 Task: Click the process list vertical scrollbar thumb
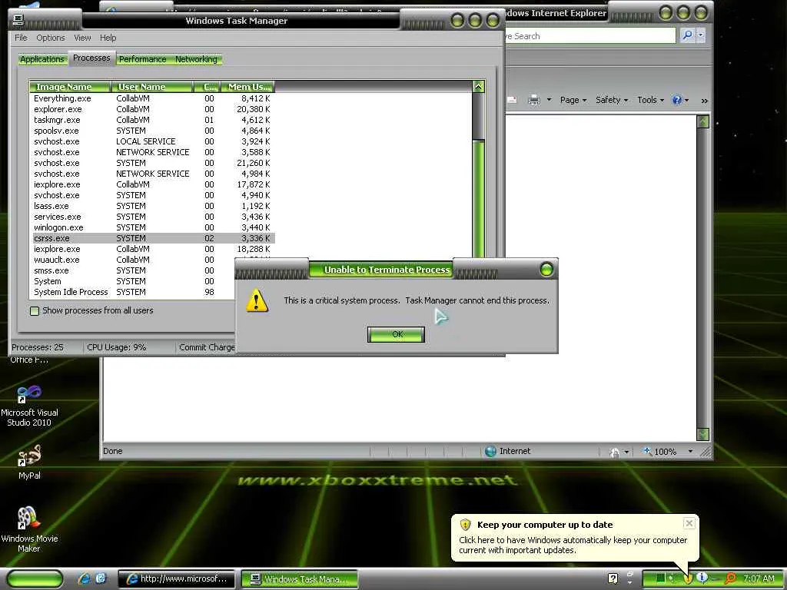click(478, 201)
